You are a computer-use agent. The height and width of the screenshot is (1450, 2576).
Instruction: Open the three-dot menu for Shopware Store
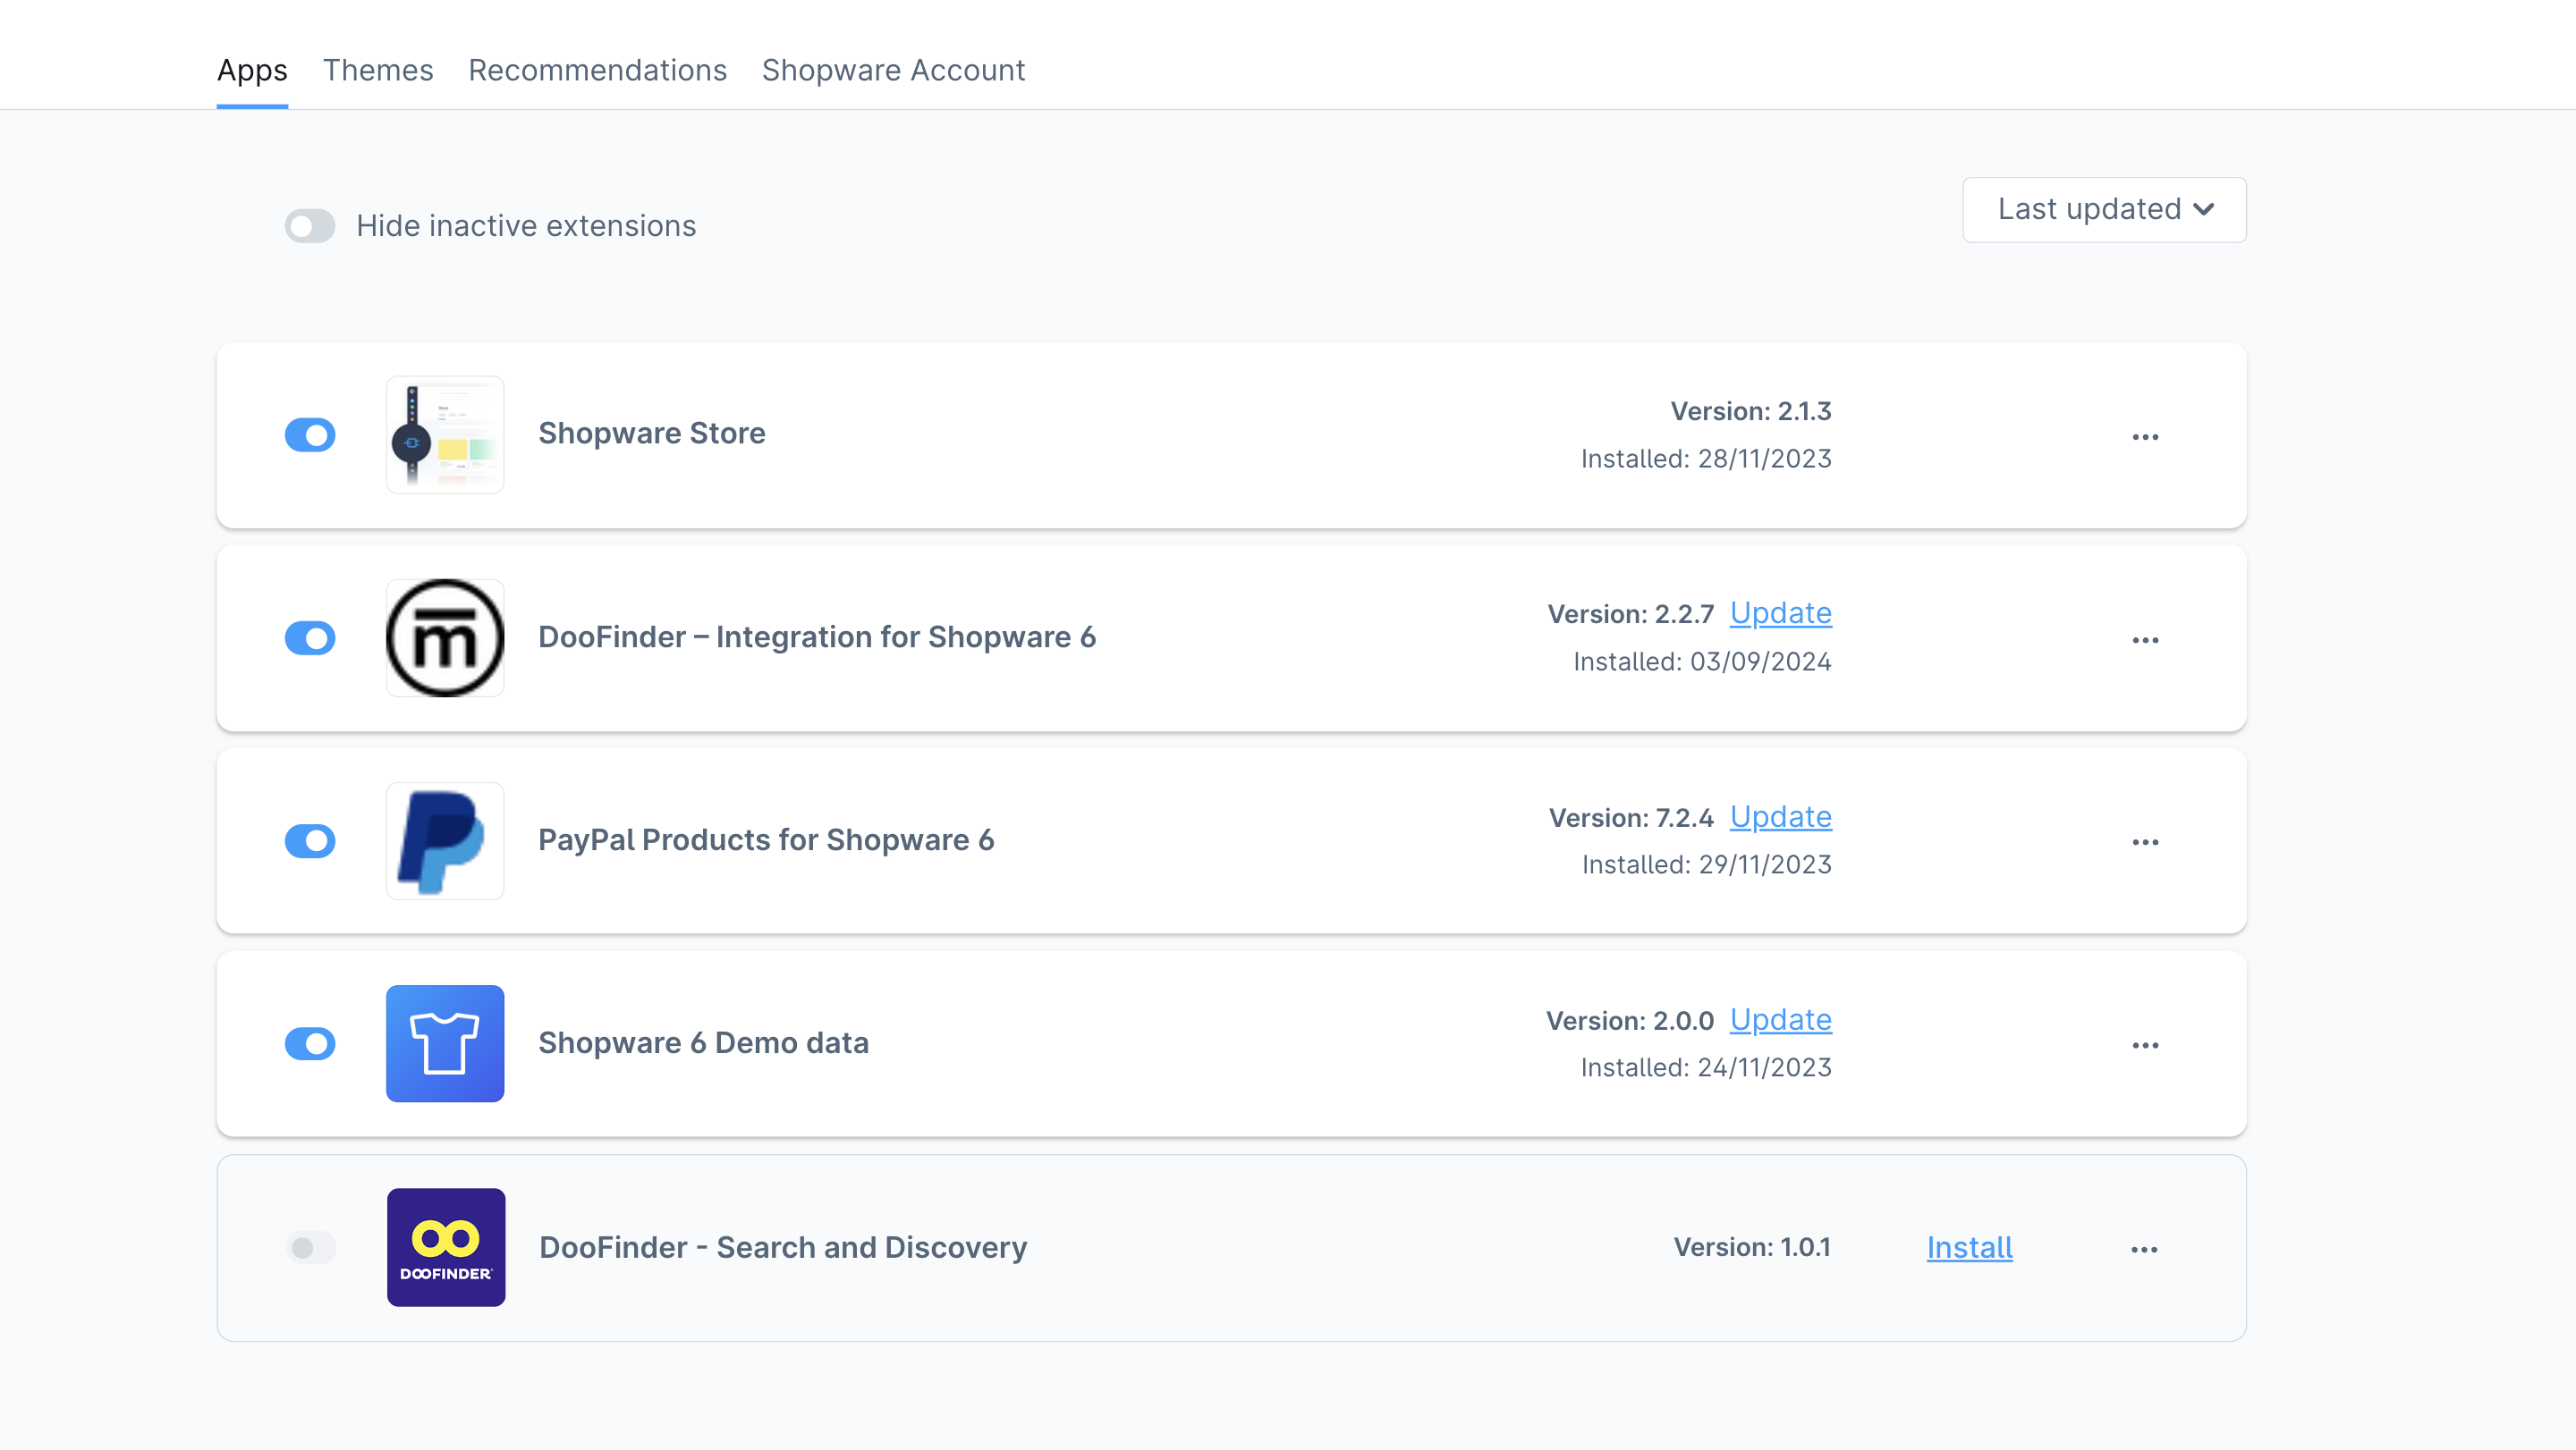[2145, 437]
